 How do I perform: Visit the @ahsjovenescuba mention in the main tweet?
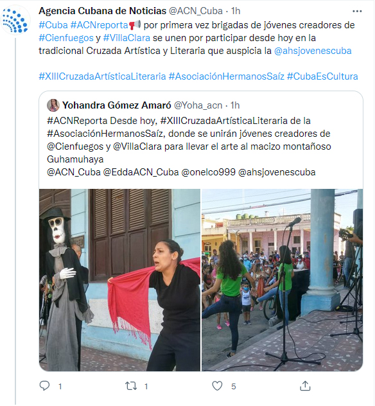click(x=313, y=51)
